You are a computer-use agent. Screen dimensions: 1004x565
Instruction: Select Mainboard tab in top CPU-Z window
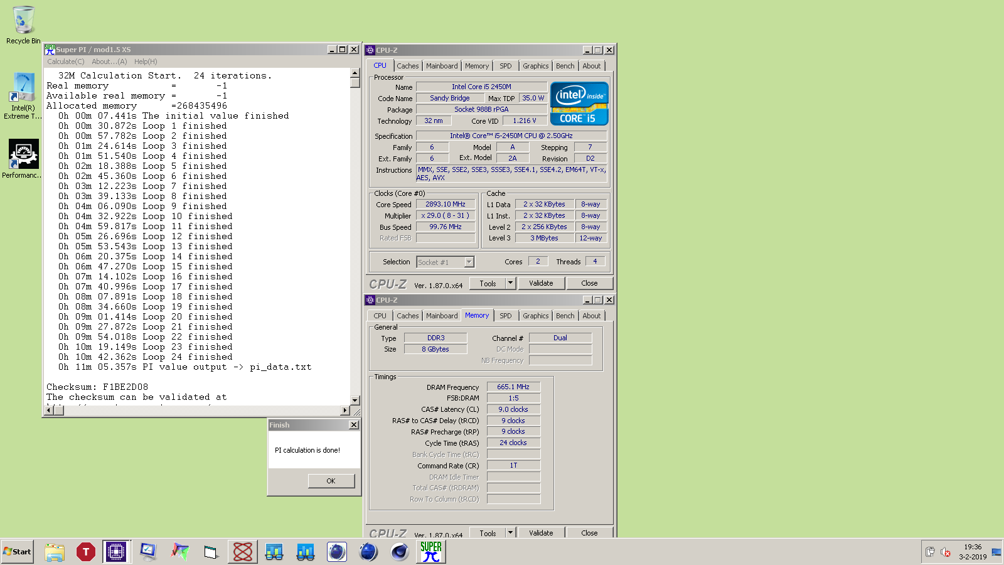click(442, 66)
